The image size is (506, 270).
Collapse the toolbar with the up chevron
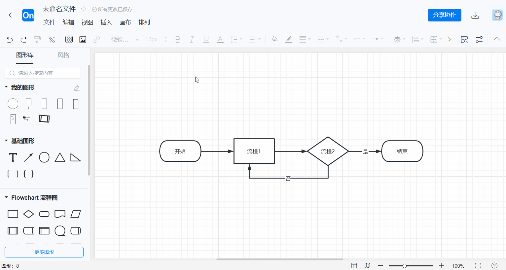pos(496,39)
